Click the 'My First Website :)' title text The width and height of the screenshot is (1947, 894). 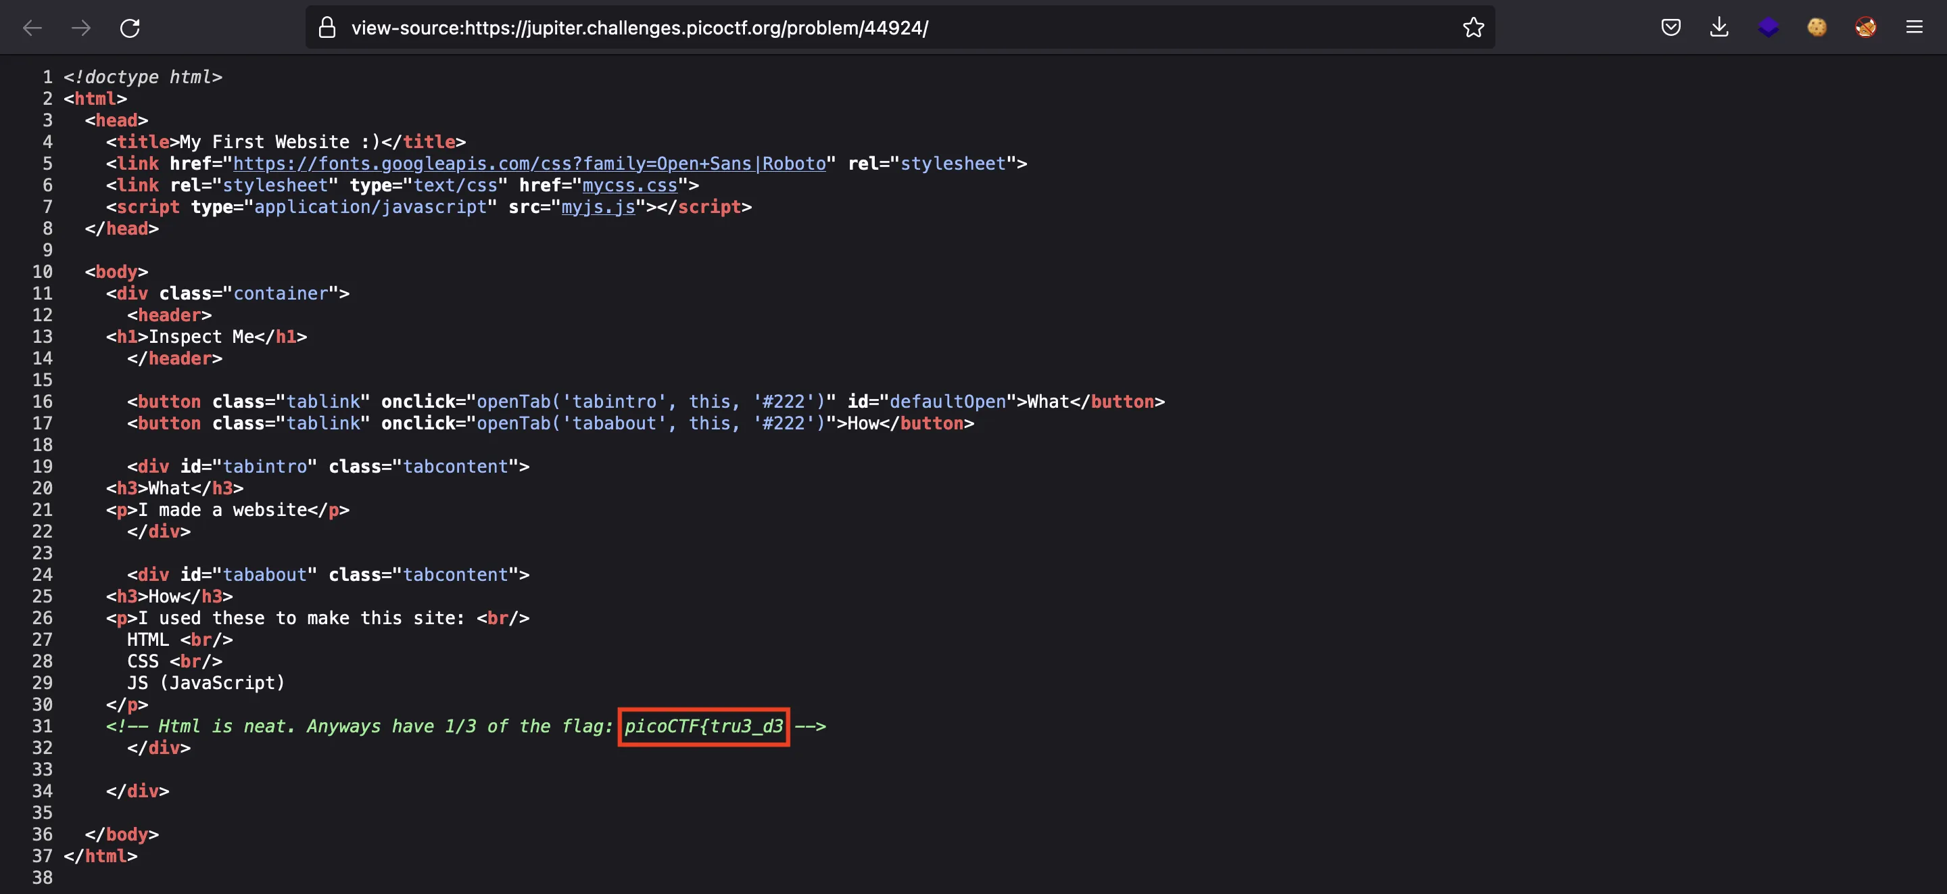279,141
